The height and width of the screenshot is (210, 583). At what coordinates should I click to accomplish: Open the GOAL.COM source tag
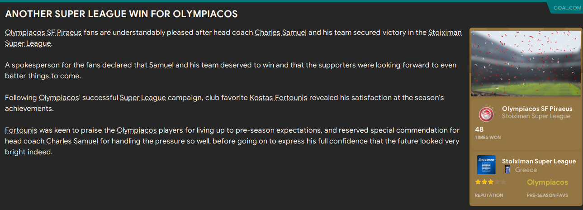566,8
